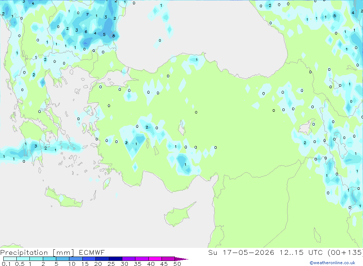Click the above-50 mm legend arrow tip
The height and width of the screenshot is (266, 363).
coord(181,259)
